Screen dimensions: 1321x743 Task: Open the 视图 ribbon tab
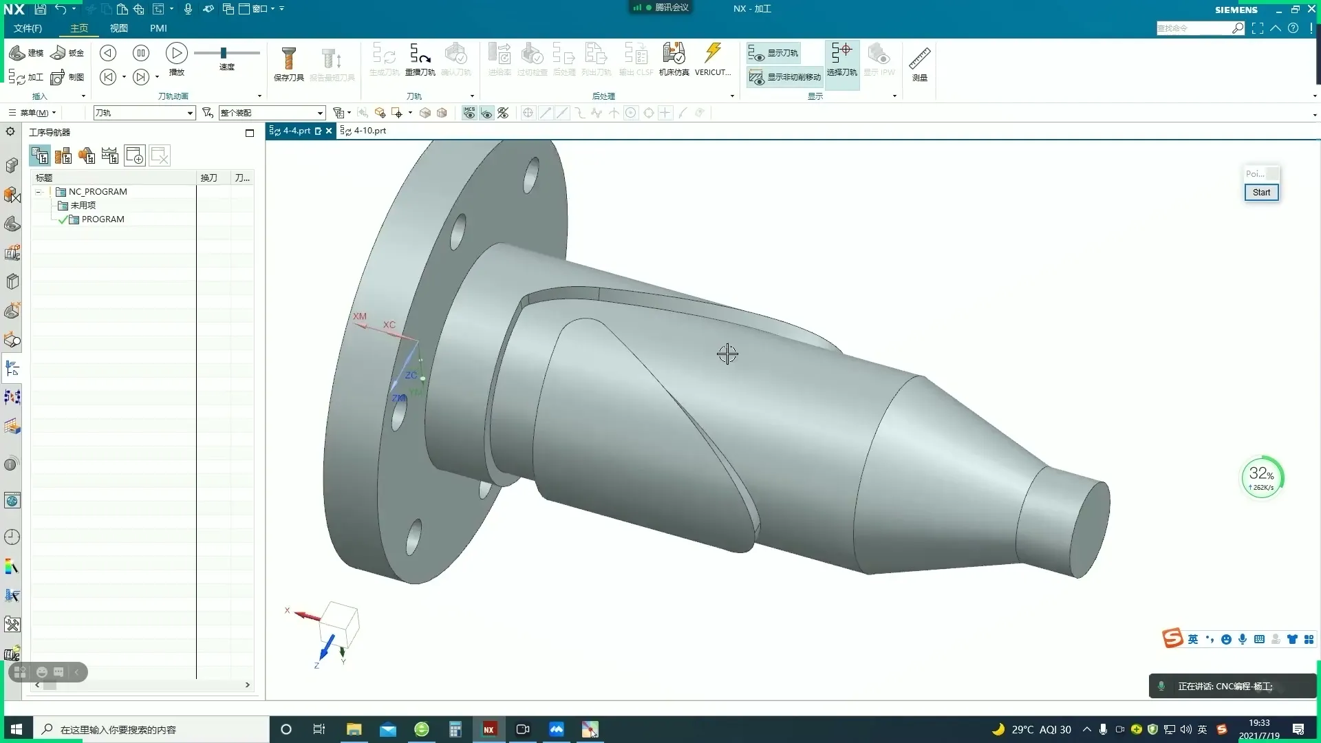click(119, 28)
